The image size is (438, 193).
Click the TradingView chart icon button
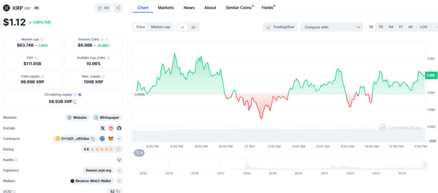click(x=280, y=27)
